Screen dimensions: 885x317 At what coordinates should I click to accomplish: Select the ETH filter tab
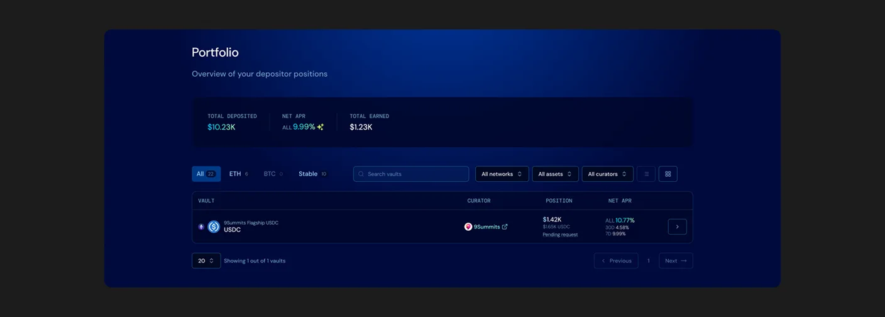(x=238, y=174)
